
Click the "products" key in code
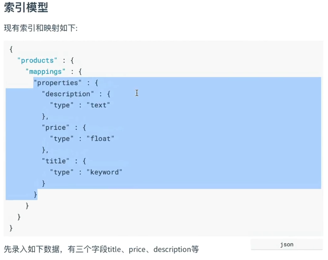[37, 60]
